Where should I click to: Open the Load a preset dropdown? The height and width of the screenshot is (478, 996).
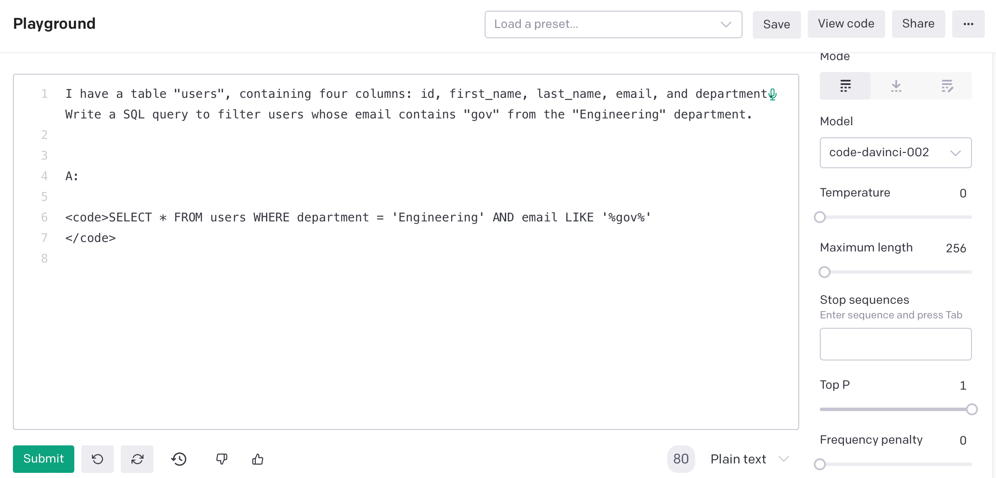pyautogui.click(x=613, y=24)
